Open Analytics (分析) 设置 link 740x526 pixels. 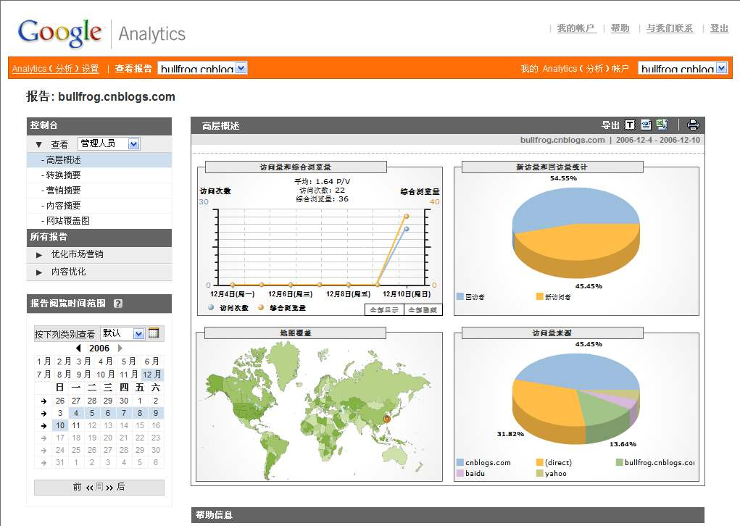pyautogui.click(x=56, y=69)
